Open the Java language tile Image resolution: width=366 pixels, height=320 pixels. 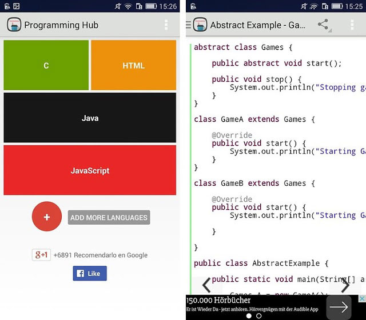click(x=90, y=118)
